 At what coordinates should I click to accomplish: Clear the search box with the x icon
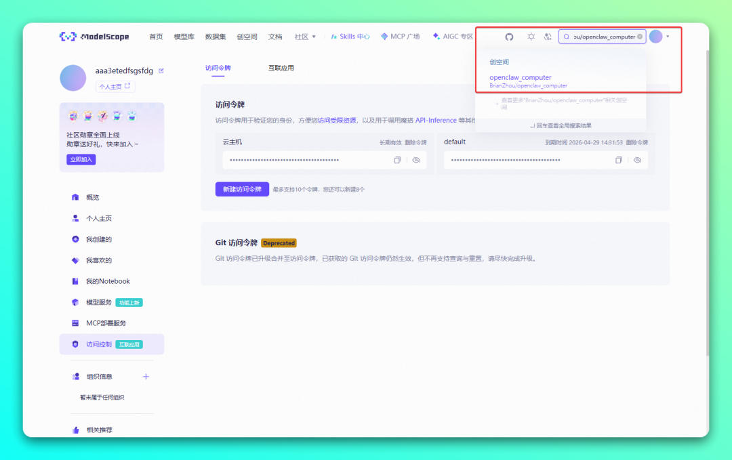tap(639, 37)
